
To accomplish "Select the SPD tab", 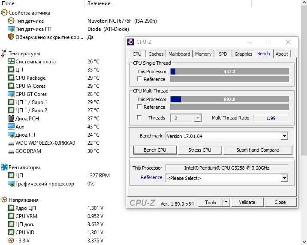I will point(223,54).
